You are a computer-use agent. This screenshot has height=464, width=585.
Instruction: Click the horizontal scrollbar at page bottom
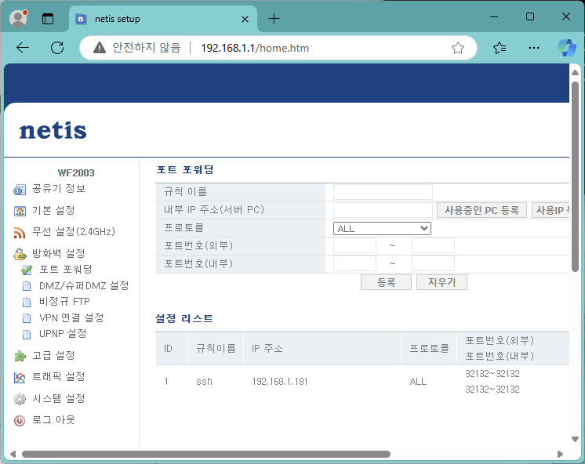pyautogui.click(x=205, y=454)
